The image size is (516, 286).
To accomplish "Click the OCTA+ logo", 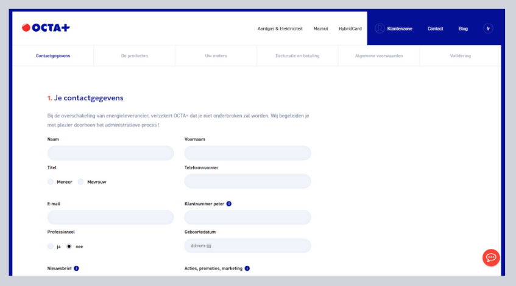I will click(46, 28).
